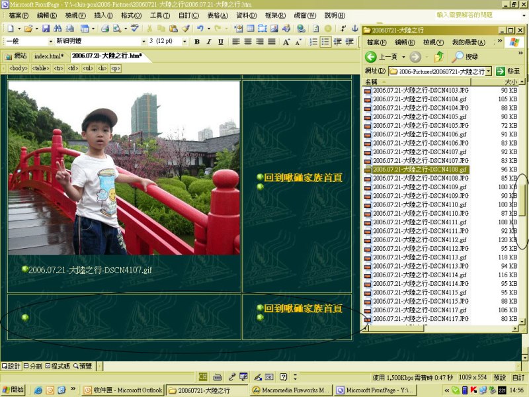Click the scroll down arrow of file list
This screenshot has height=397, width=529.
pos(522,322)
